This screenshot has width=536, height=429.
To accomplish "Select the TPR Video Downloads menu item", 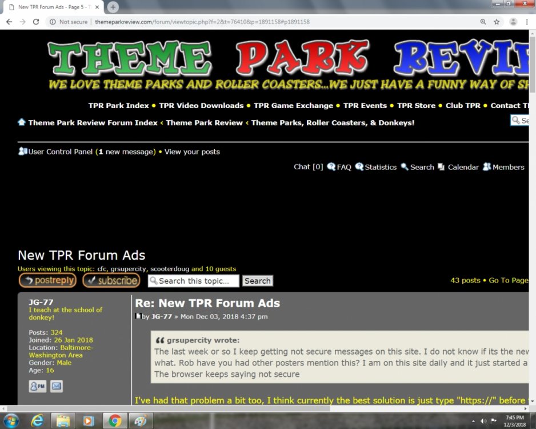I will [201, 105].
